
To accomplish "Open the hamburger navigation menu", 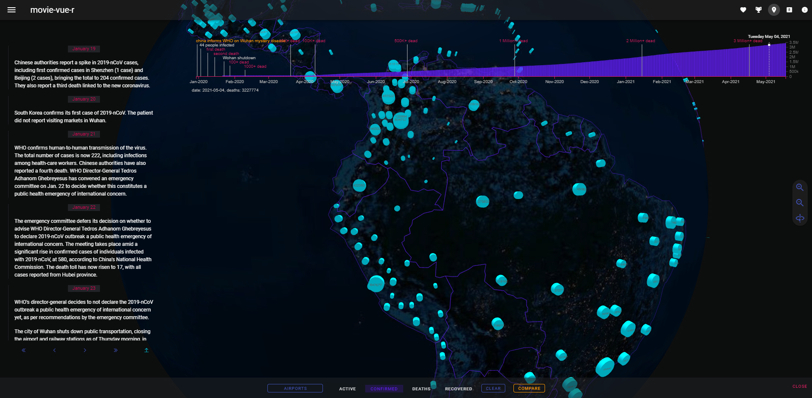I will [x=12, y=10].
